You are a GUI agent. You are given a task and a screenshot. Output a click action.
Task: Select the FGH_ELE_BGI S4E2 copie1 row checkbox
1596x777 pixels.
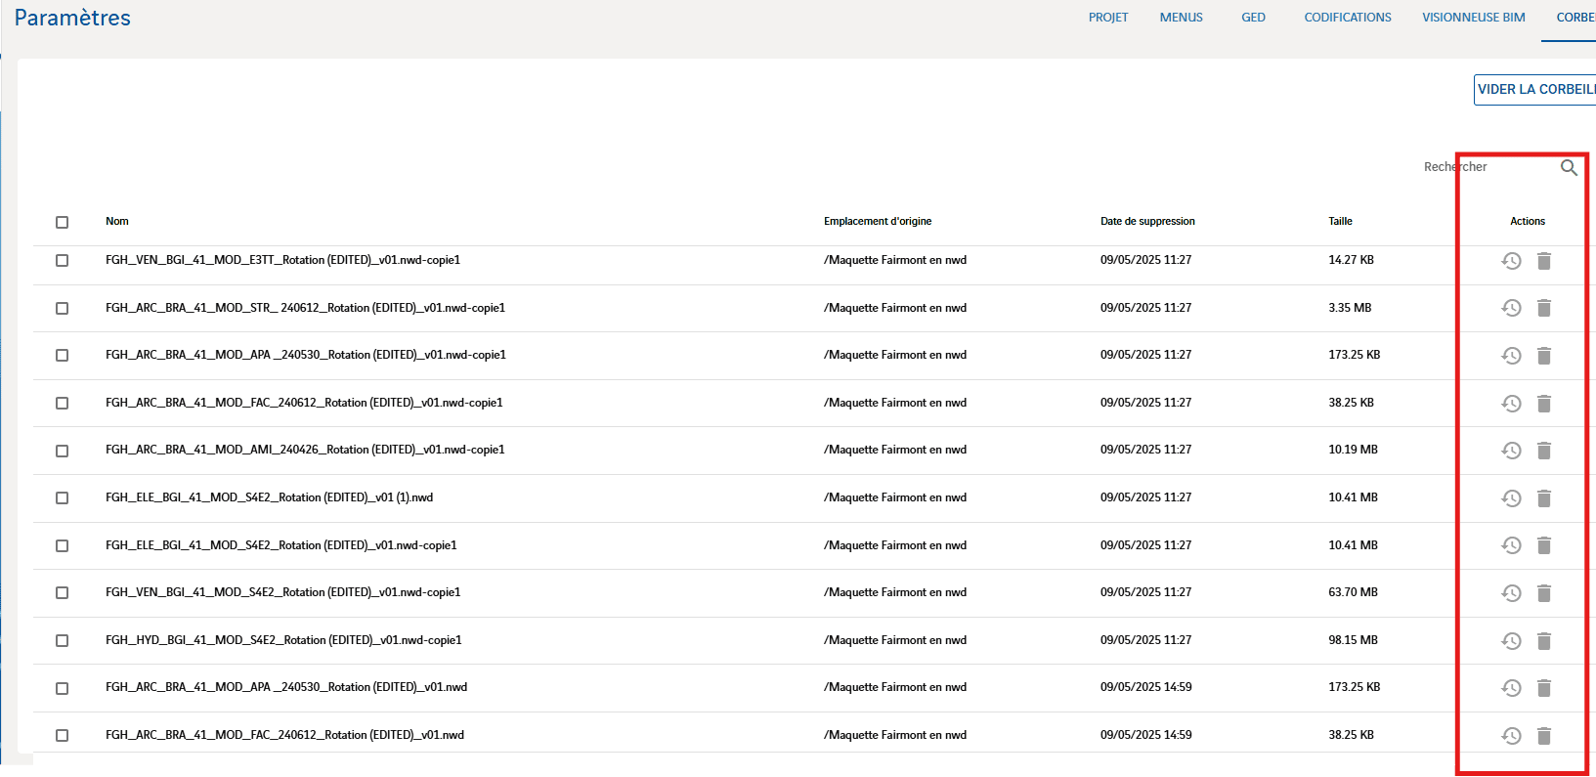pos(63,546)
